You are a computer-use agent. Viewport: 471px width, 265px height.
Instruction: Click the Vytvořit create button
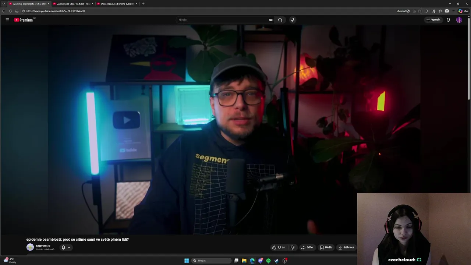433,20
